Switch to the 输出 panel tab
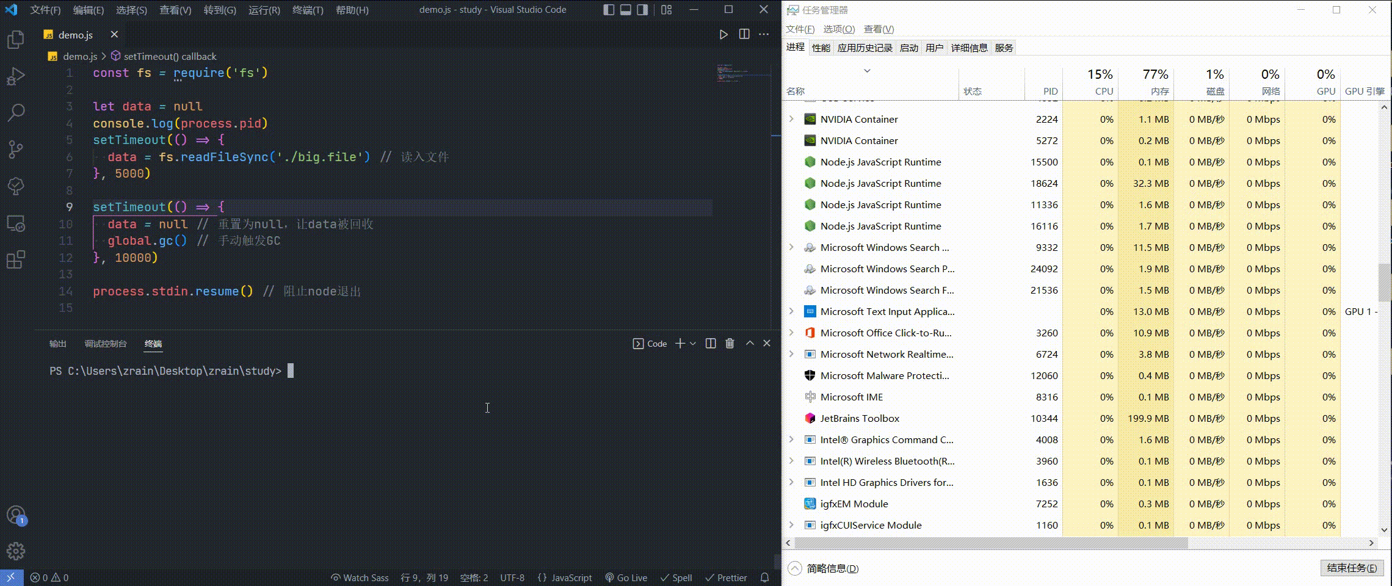Viewport: 1392px width, 586px height. click(x=58, y=344)
